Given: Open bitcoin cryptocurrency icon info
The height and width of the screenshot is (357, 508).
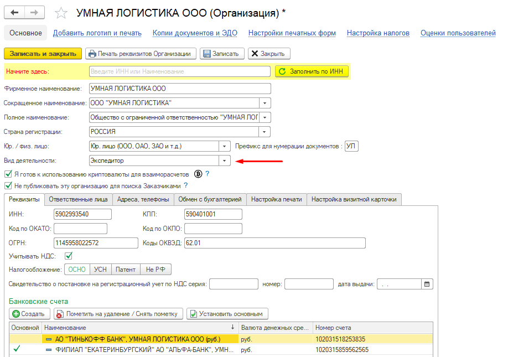Looking at the screenshot, I should coord(198,174).
